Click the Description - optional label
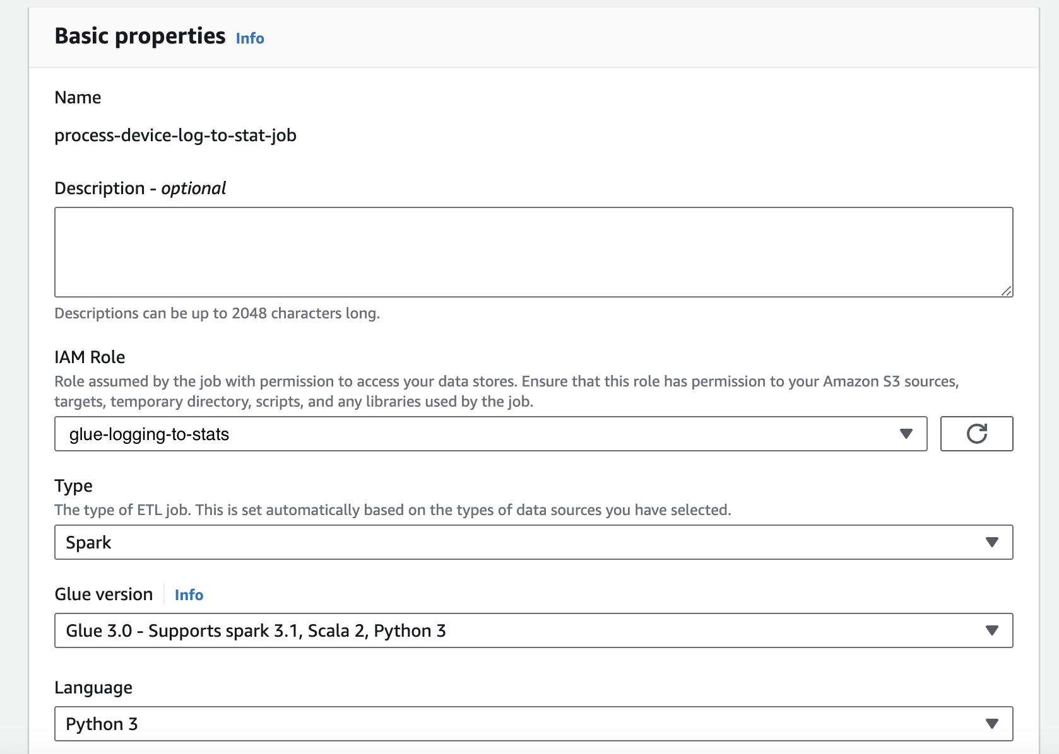 [140, 188]
